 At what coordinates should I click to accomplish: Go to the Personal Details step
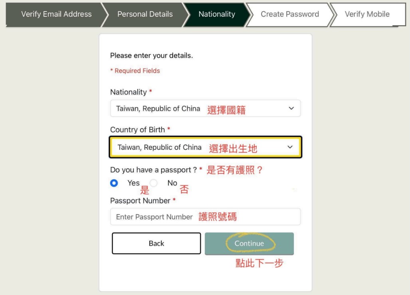tap(145, 14)
